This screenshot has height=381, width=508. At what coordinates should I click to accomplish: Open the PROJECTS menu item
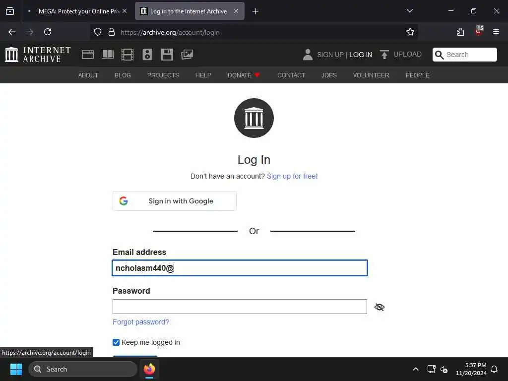click(163, 75)
